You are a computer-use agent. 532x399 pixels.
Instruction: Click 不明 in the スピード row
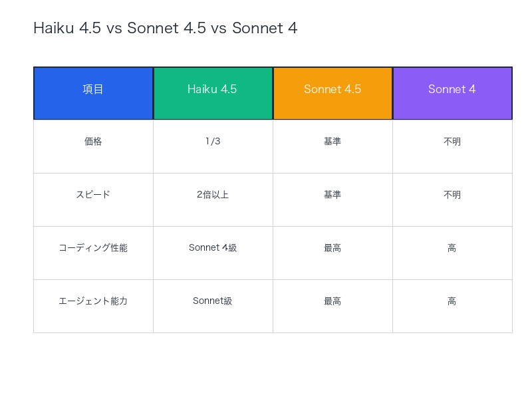point(452,195)
